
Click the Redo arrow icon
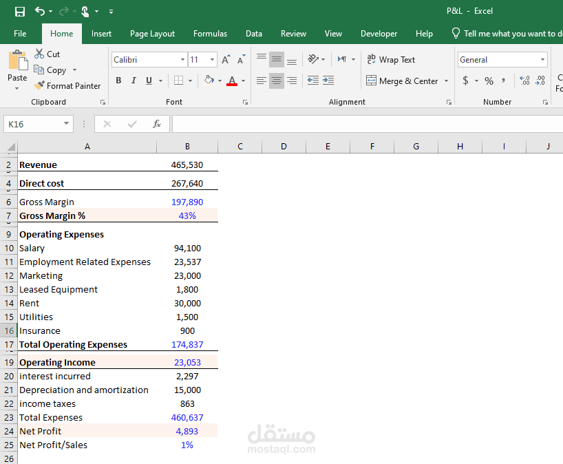64,12
